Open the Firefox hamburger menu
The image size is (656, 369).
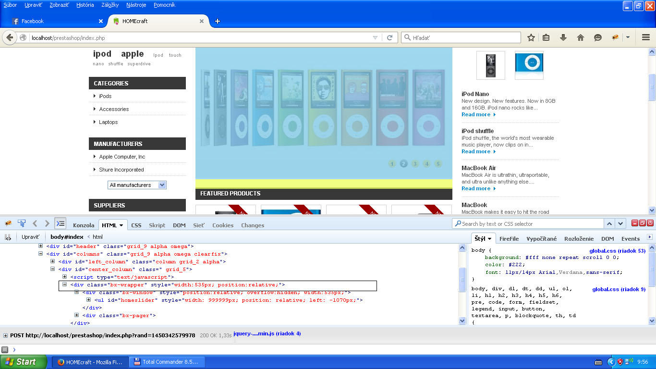(646, 37)
